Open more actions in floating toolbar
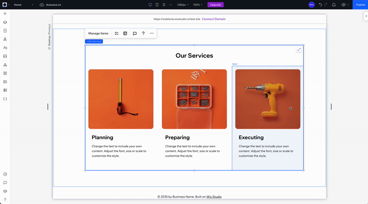The width and height of the screenshot is (368, 204). click(x=152, y=33)
